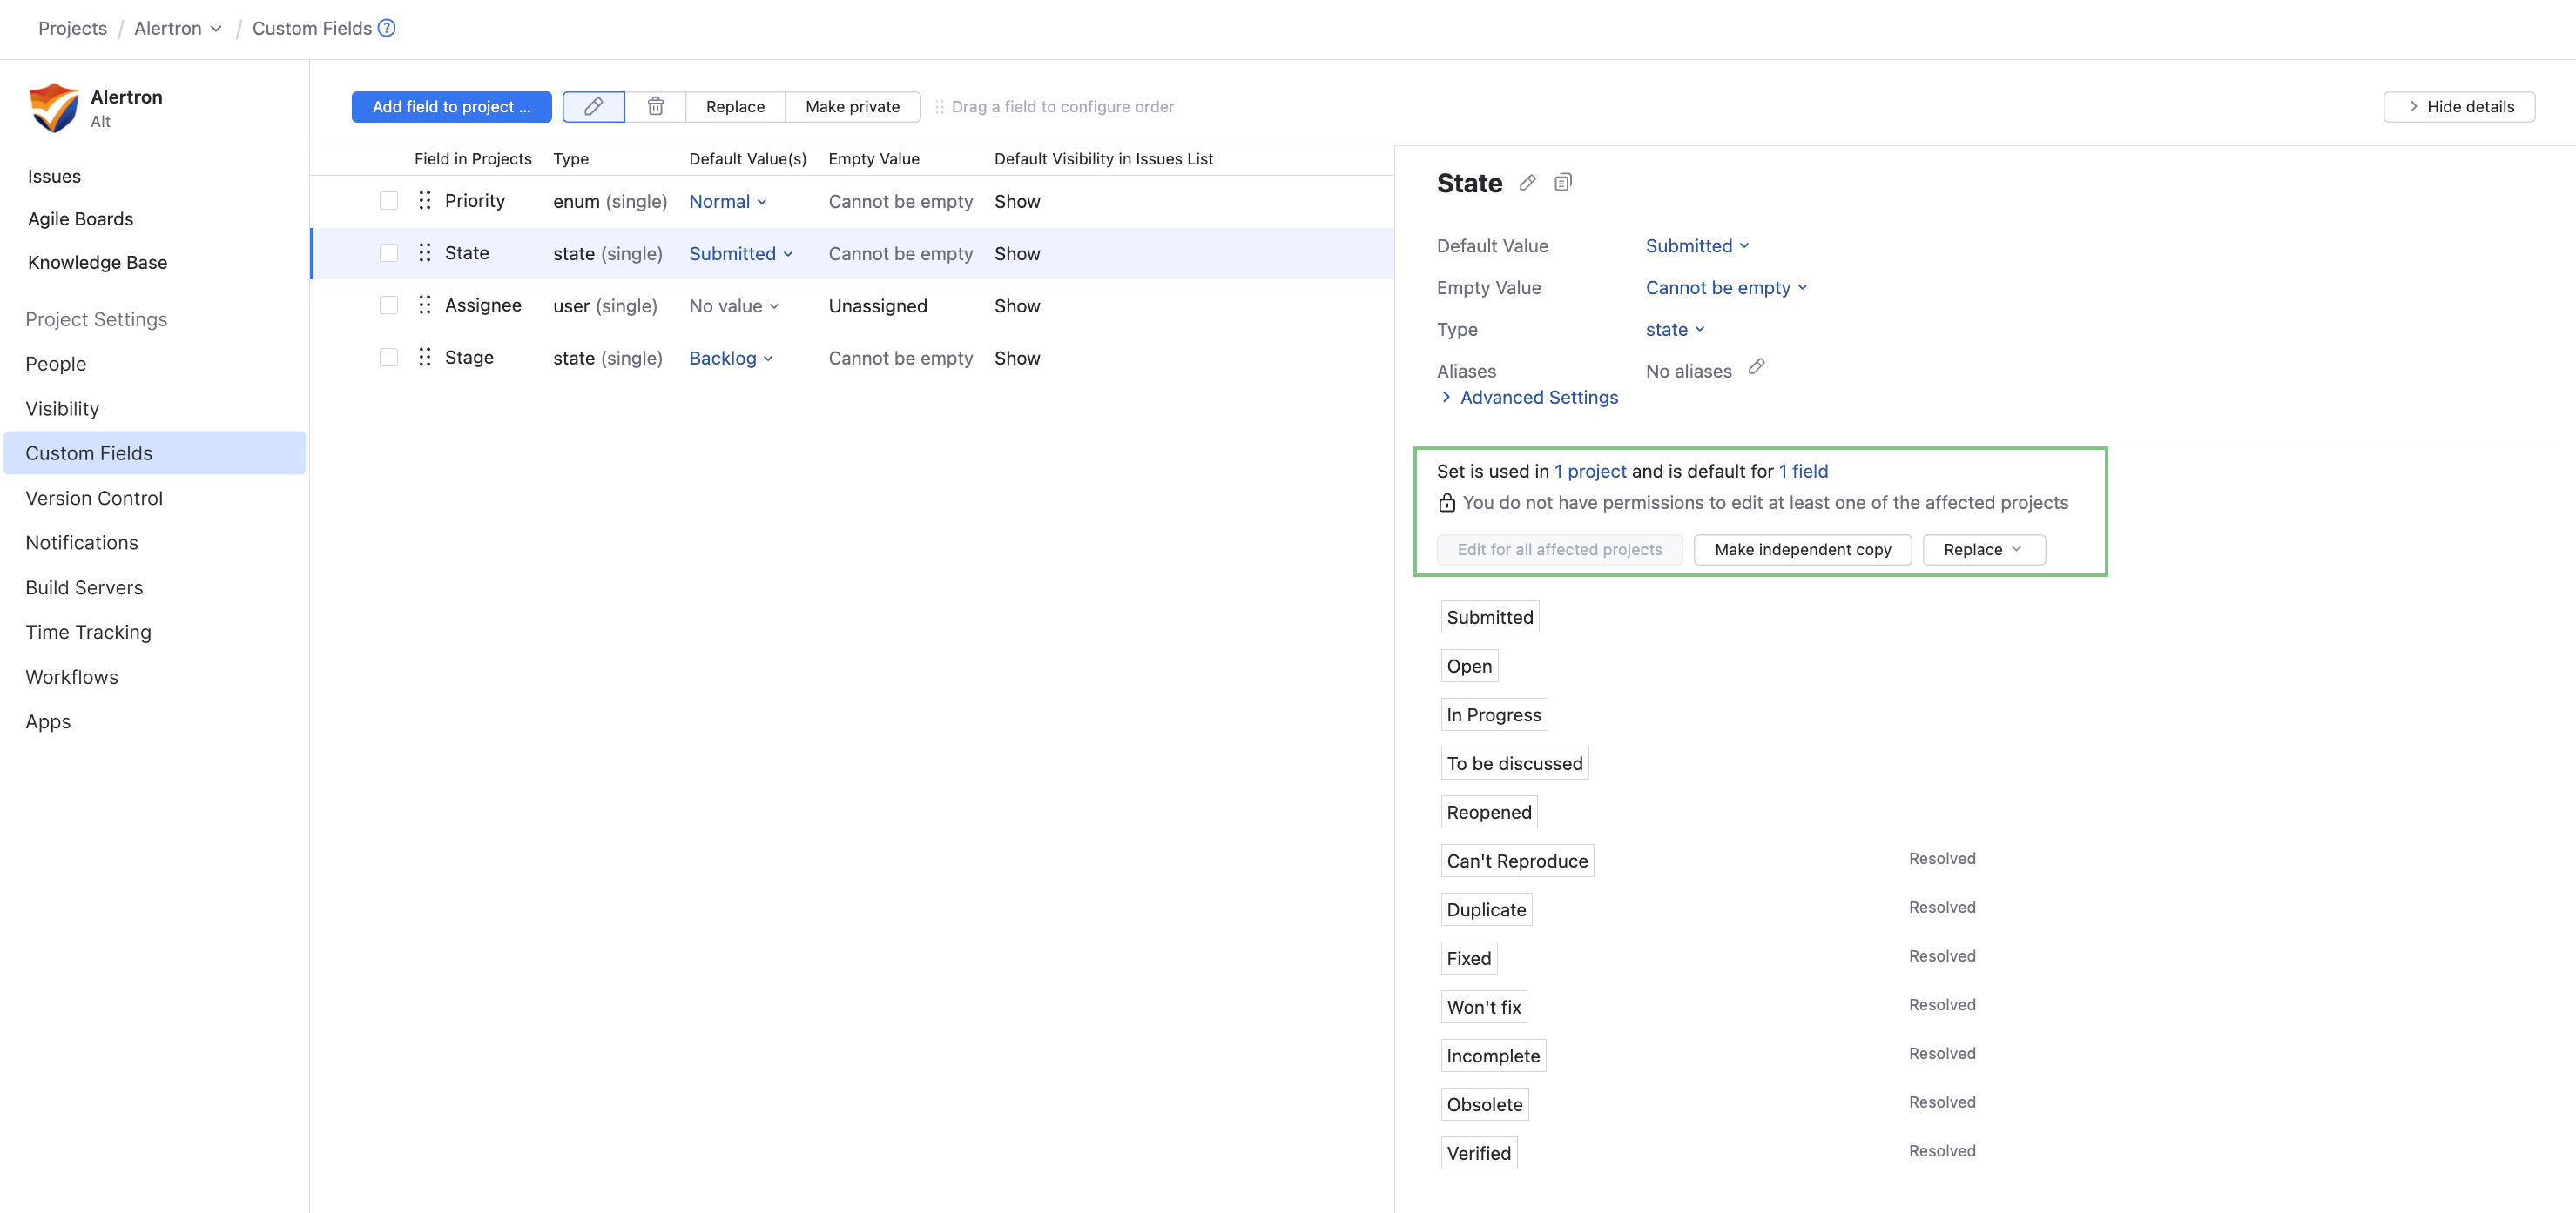Click the Add field to project button

[x=451, y=106]
